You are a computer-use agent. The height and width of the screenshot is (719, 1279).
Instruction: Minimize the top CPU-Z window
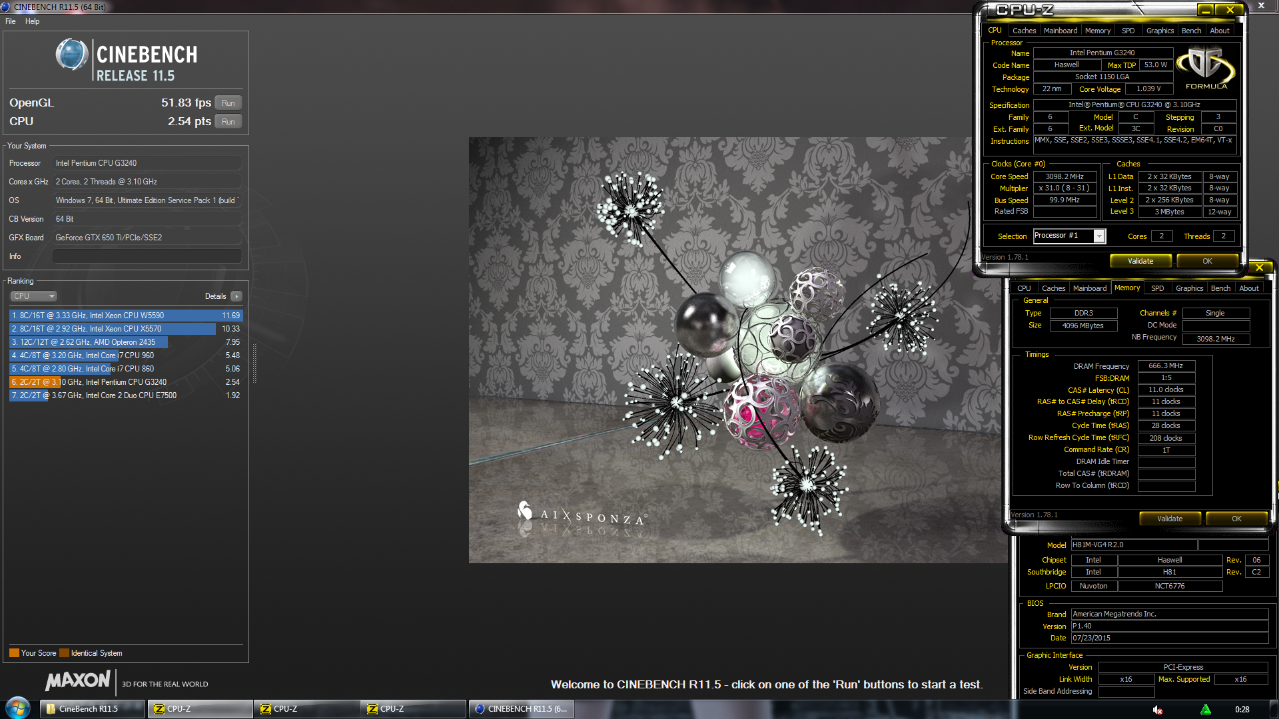pos(1206,10)
